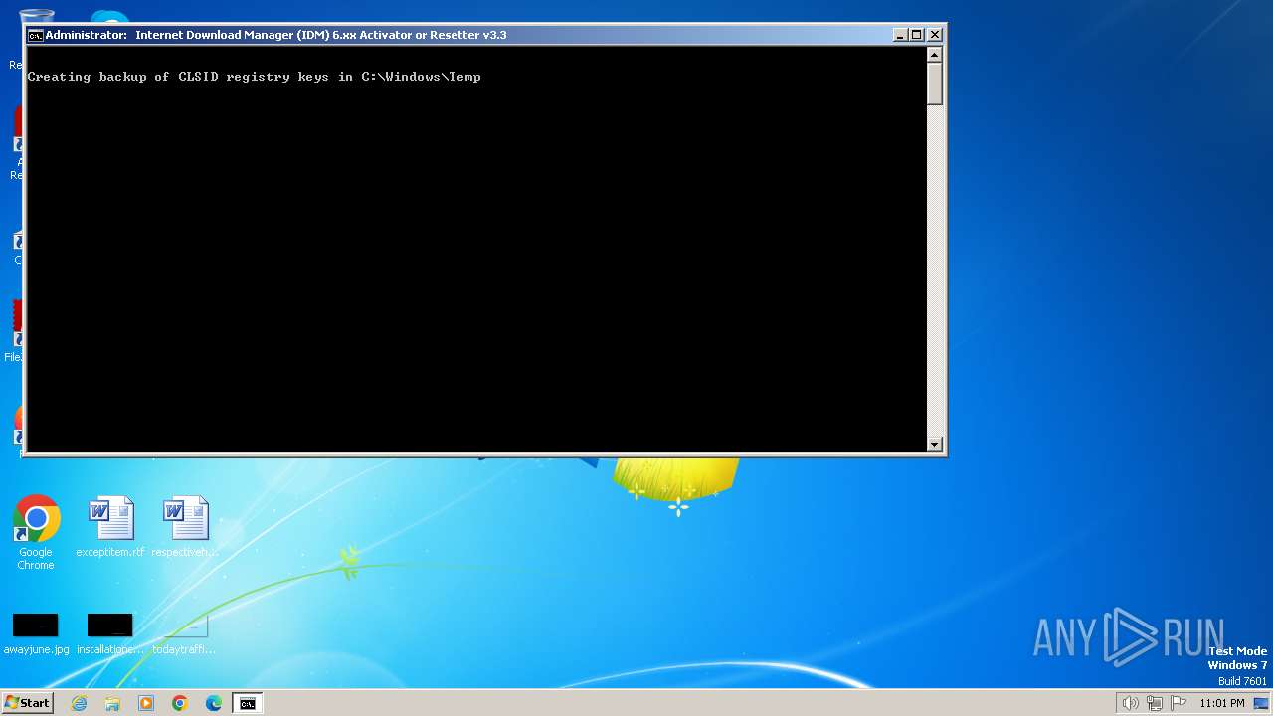Maximize the IDM Activator console window
The height and width of the screenshot is (716, 1273).
pyautogui.click(x=917, y=35)
